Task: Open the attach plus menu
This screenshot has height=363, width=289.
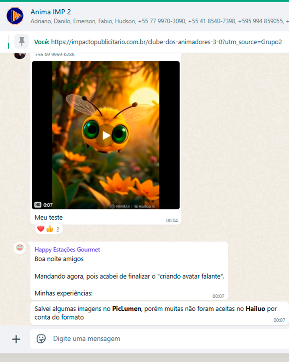Action: pyautogui.click(x=16, y=339)
